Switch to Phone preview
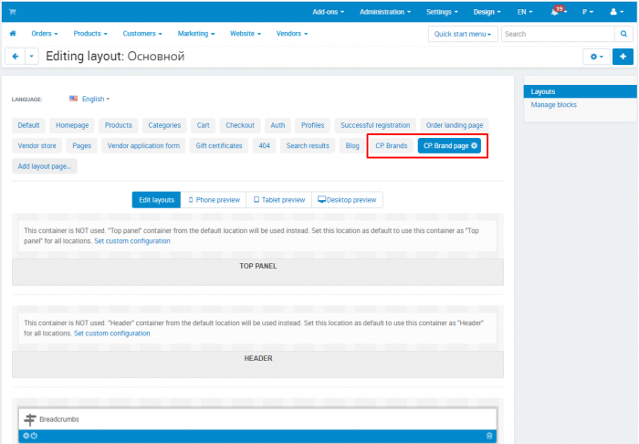639x444 pixels. click(x=214, y=200)
